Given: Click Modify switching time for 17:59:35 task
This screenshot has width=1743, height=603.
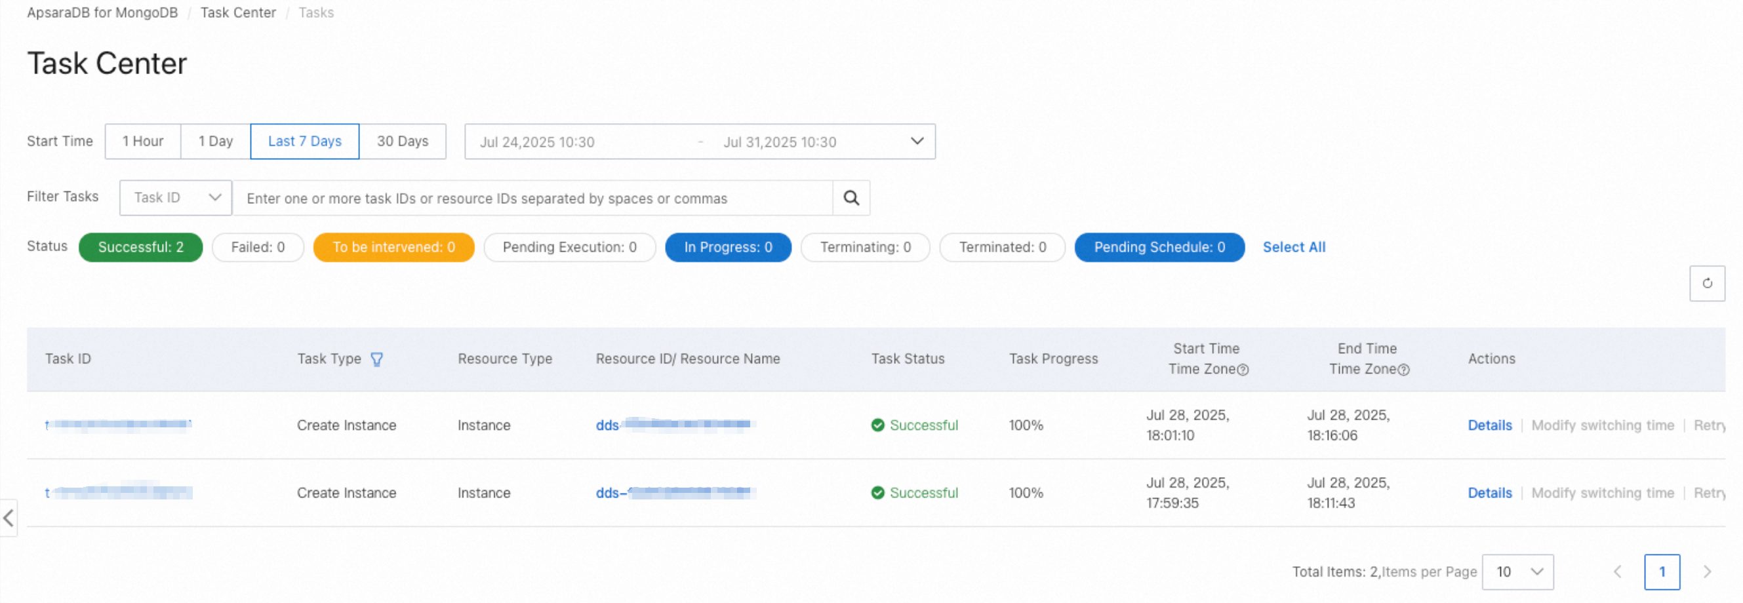Looking at the screenshot, I should pos(1602,493).
